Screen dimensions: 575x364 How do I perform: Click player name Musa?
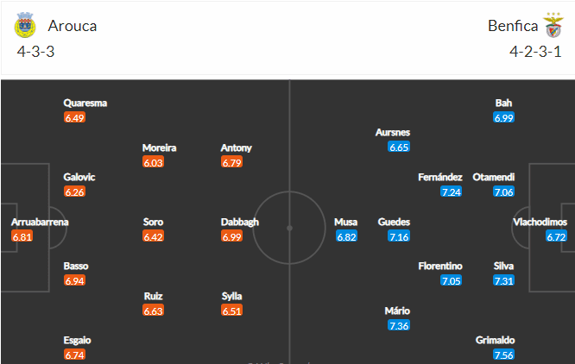(x=345, y=222)
